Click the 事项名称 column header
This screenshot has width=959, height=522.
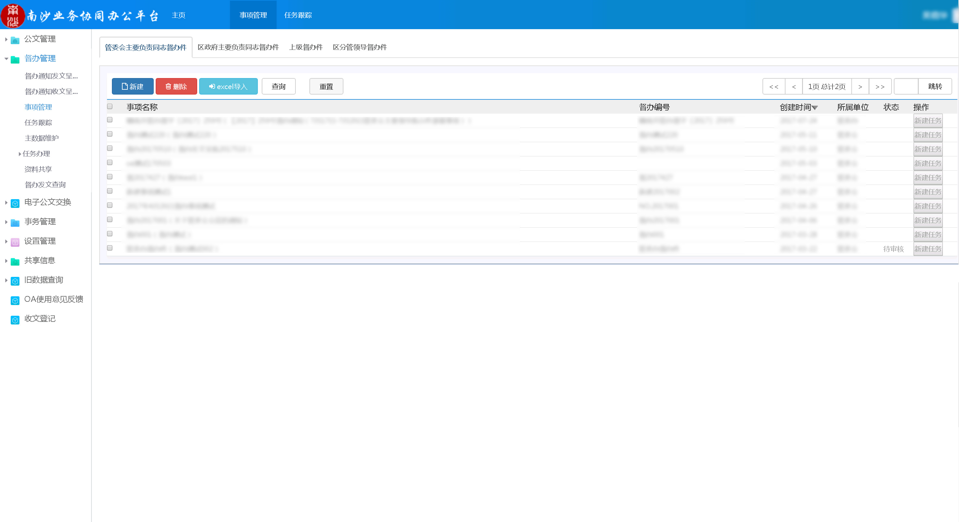pos(142,107)
